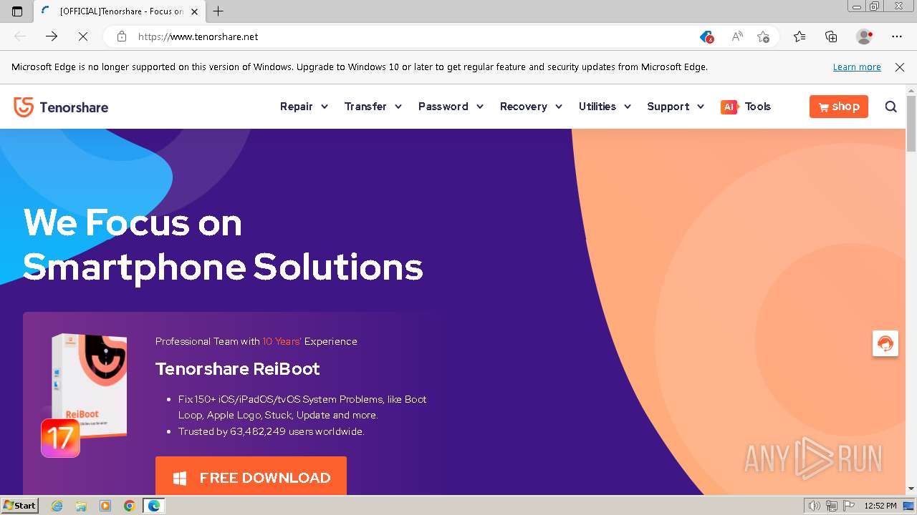Click 'Trusted by 63,482,249 users worldwide.' text
The image size is (917, 515).
(272, 432)
